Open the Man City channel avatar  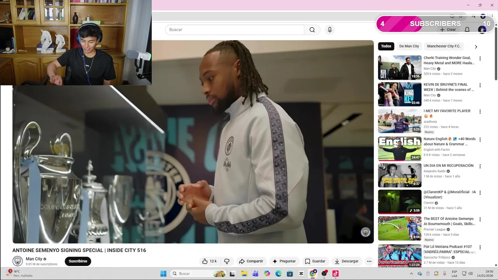(x=18, y=261)
